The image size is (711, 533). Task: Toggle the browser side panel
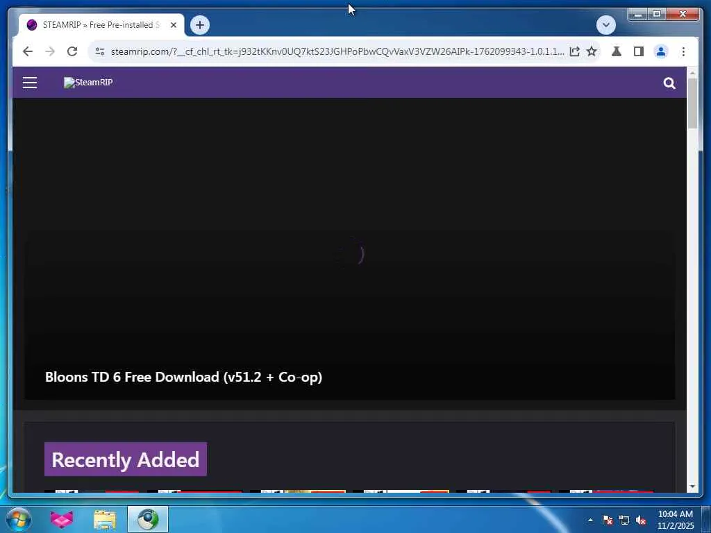click(639, 51)
